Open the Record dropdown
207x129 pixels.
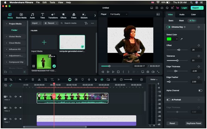[x=51, y=23]
